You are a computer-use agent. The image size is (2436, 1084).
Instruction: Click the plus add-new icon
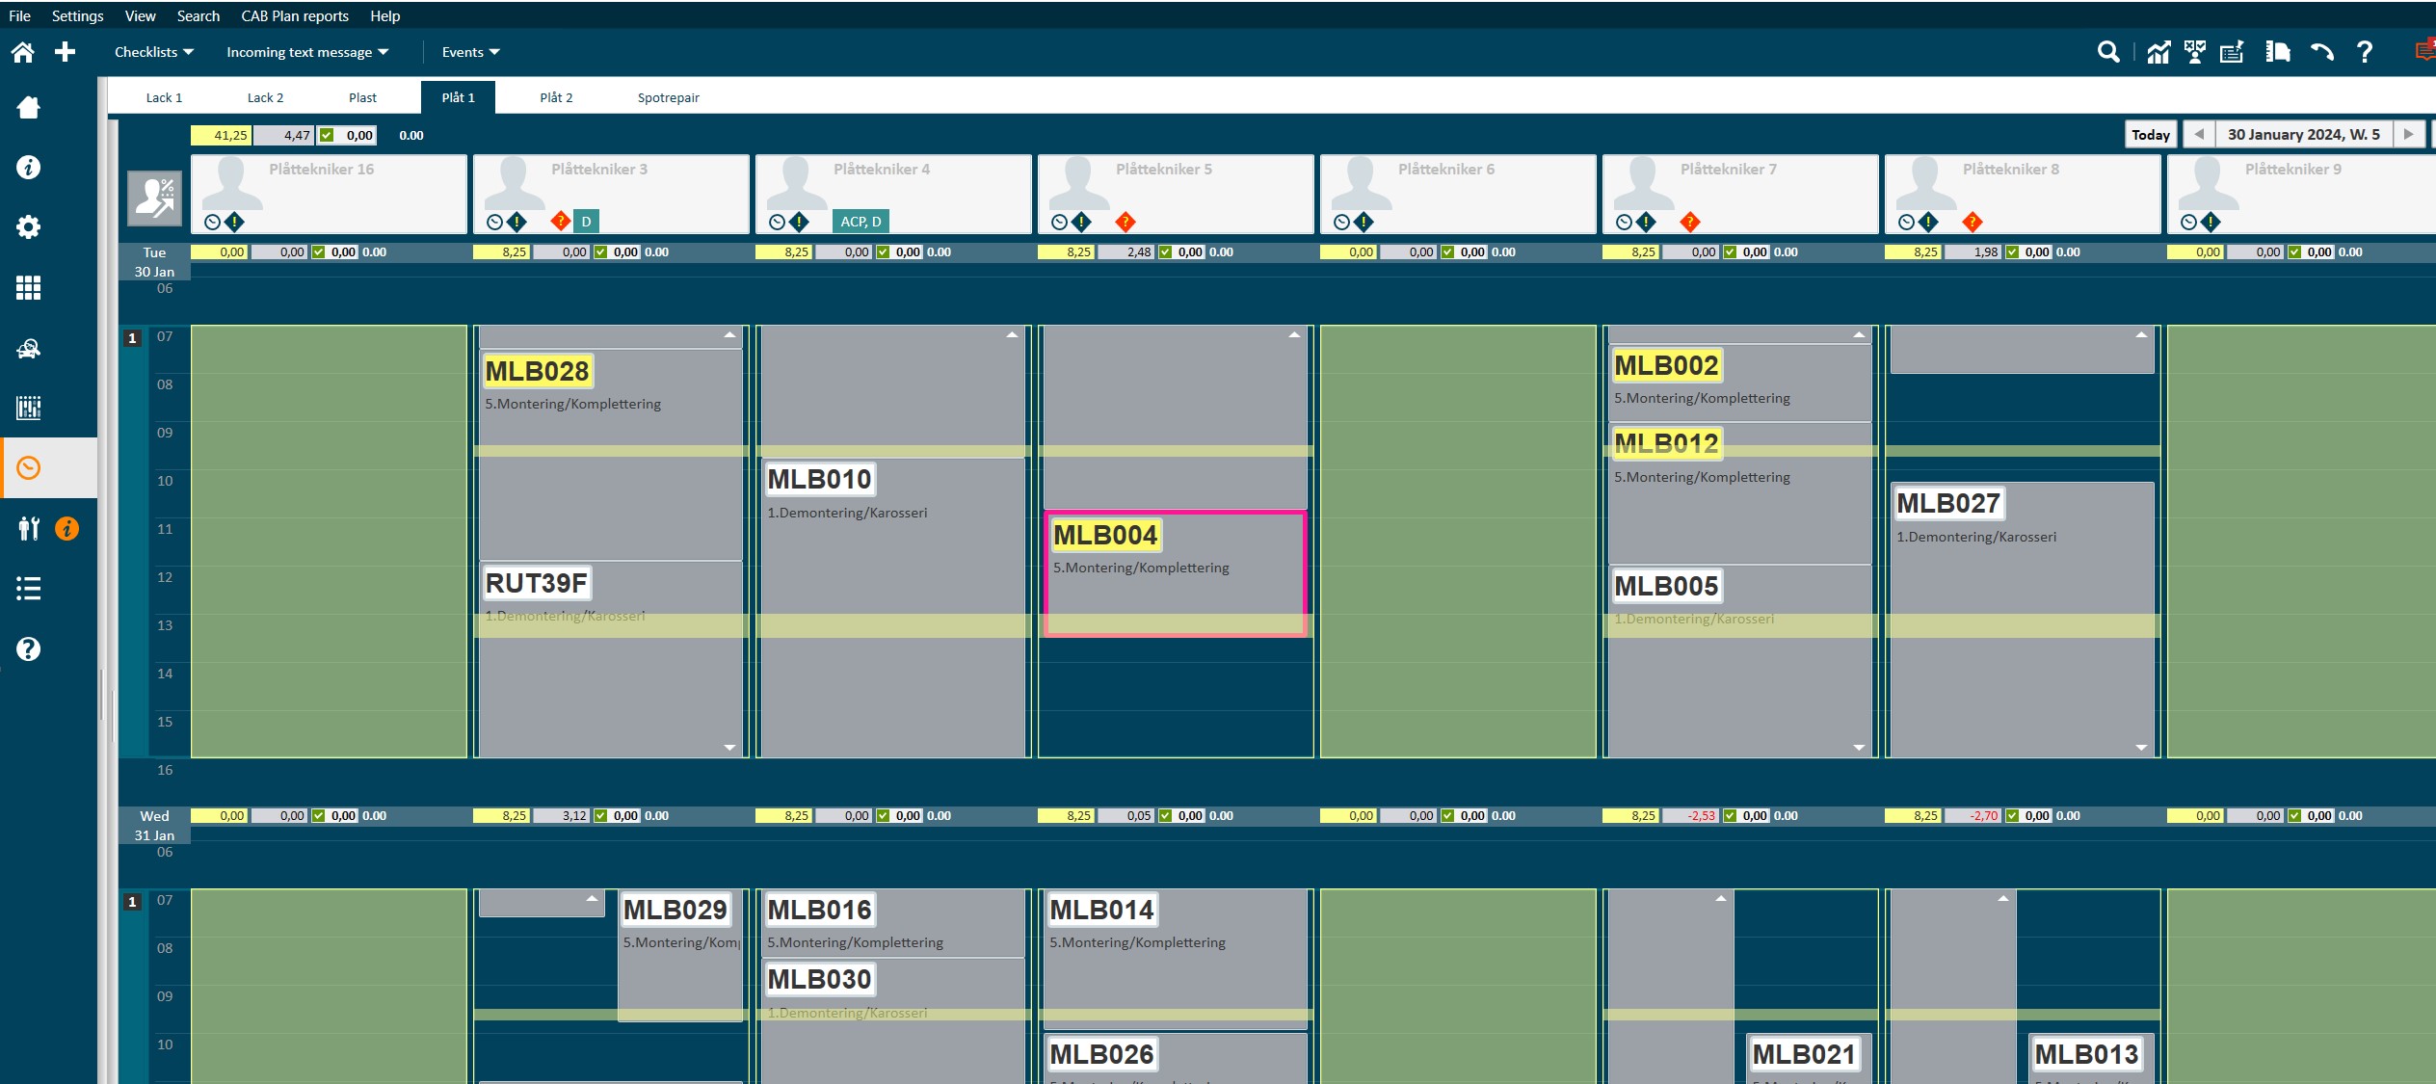(65, 52)
